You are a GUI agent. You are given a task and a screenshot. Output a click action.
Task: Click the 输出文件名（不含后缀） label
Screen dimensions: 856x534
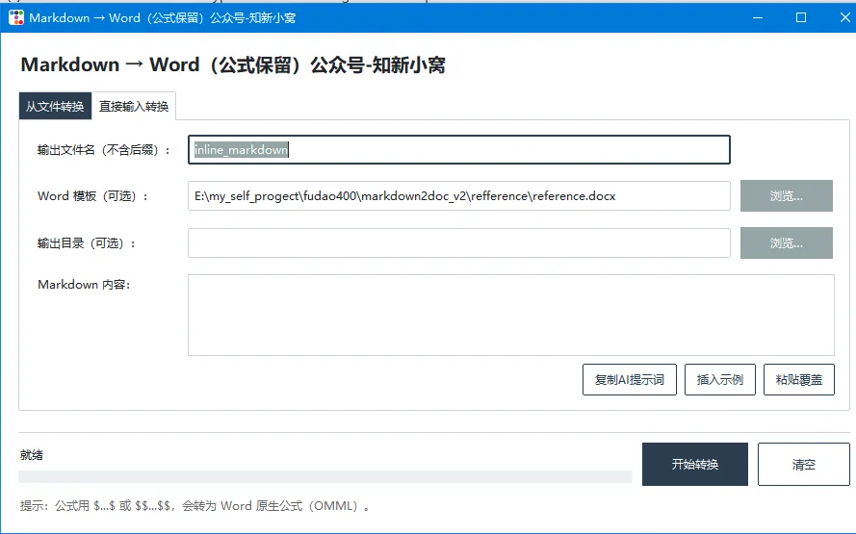pyautogui.click(x=104, y=149)
